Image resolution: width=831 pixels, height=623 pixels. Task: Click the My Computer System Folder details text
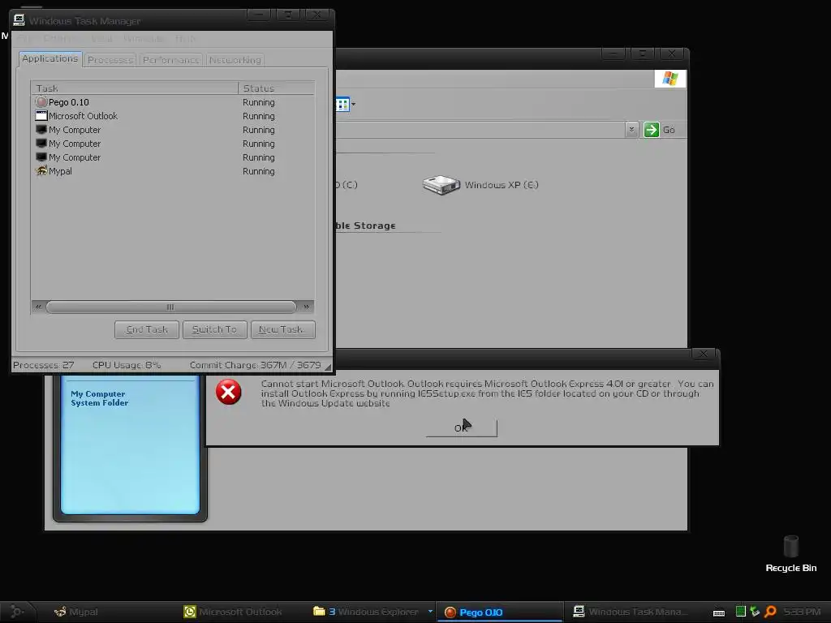pos(99,398)
